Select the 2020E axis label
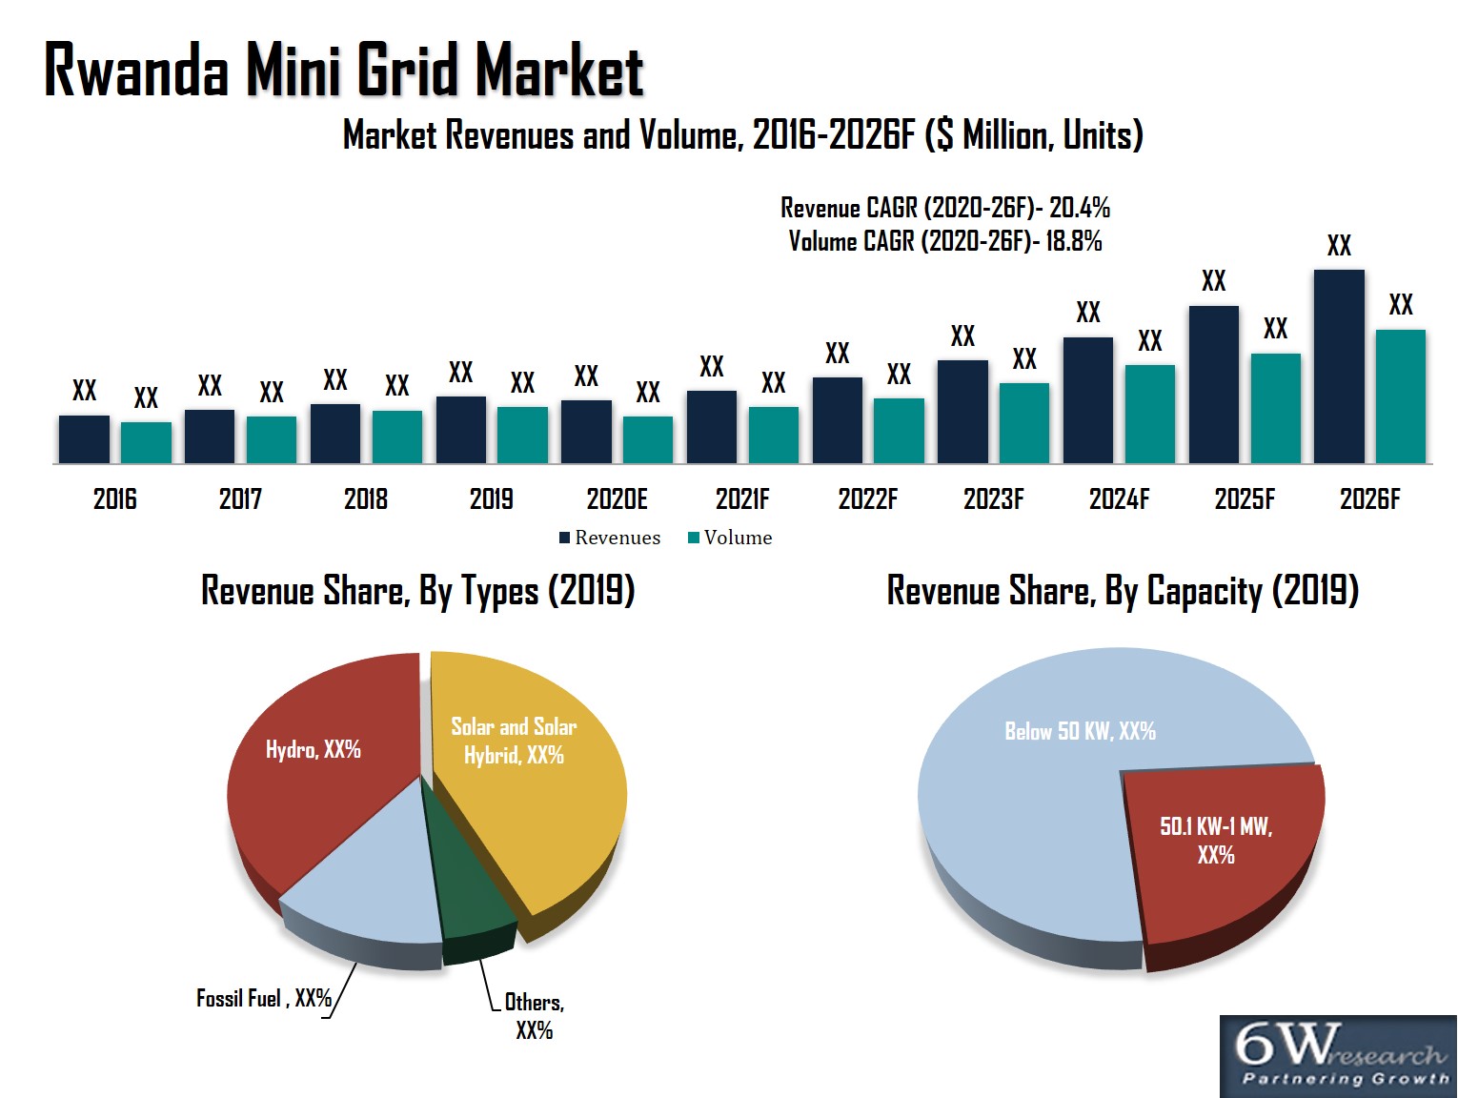 (x=618, y=498)
